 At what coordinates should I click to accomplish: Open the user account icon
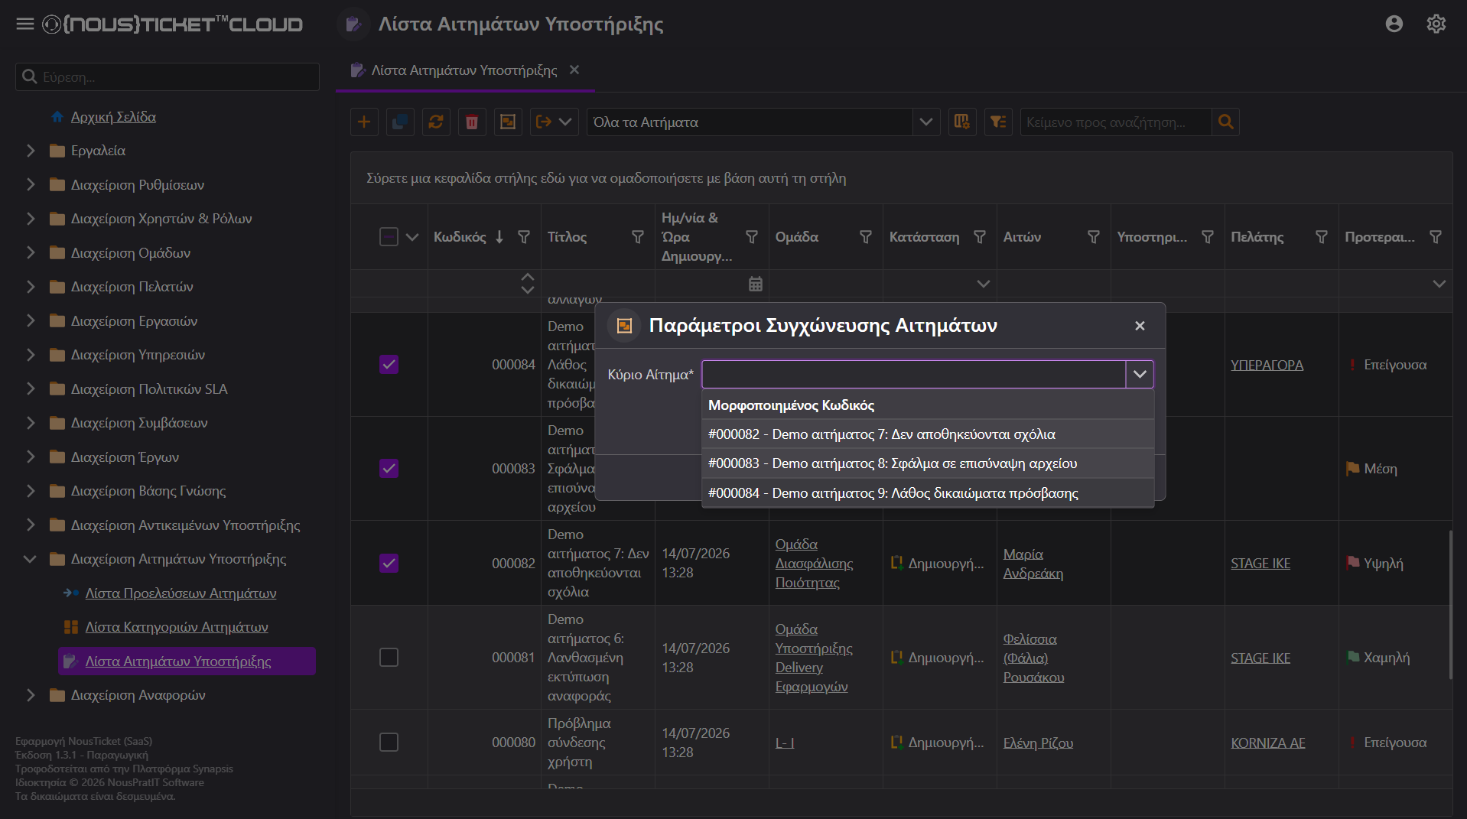tap(1394, 24)
